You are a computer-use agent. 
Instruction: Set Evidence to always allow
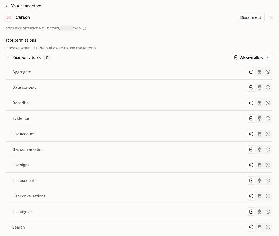click(251, 118)
